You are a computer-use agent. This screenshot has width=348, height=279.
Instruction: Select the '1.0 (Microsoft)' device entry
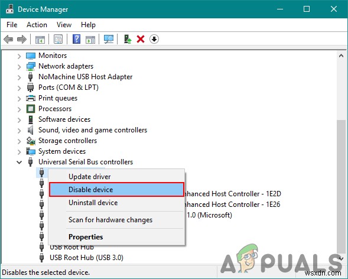(209, 215)
